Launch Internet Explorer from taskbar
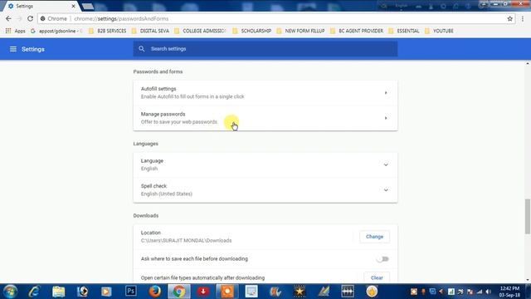531x299 pixels. click(x=34, y=292)
